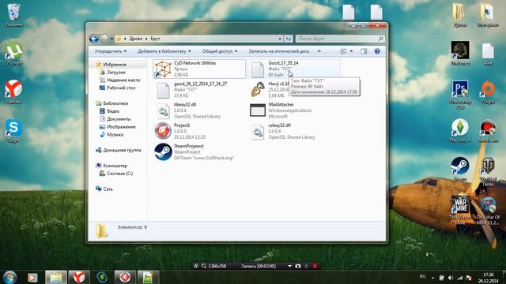The width and height of the screenshot is (506, 284).
Task: Open the Общий доступ dropdown
Action: pos(220,51)
